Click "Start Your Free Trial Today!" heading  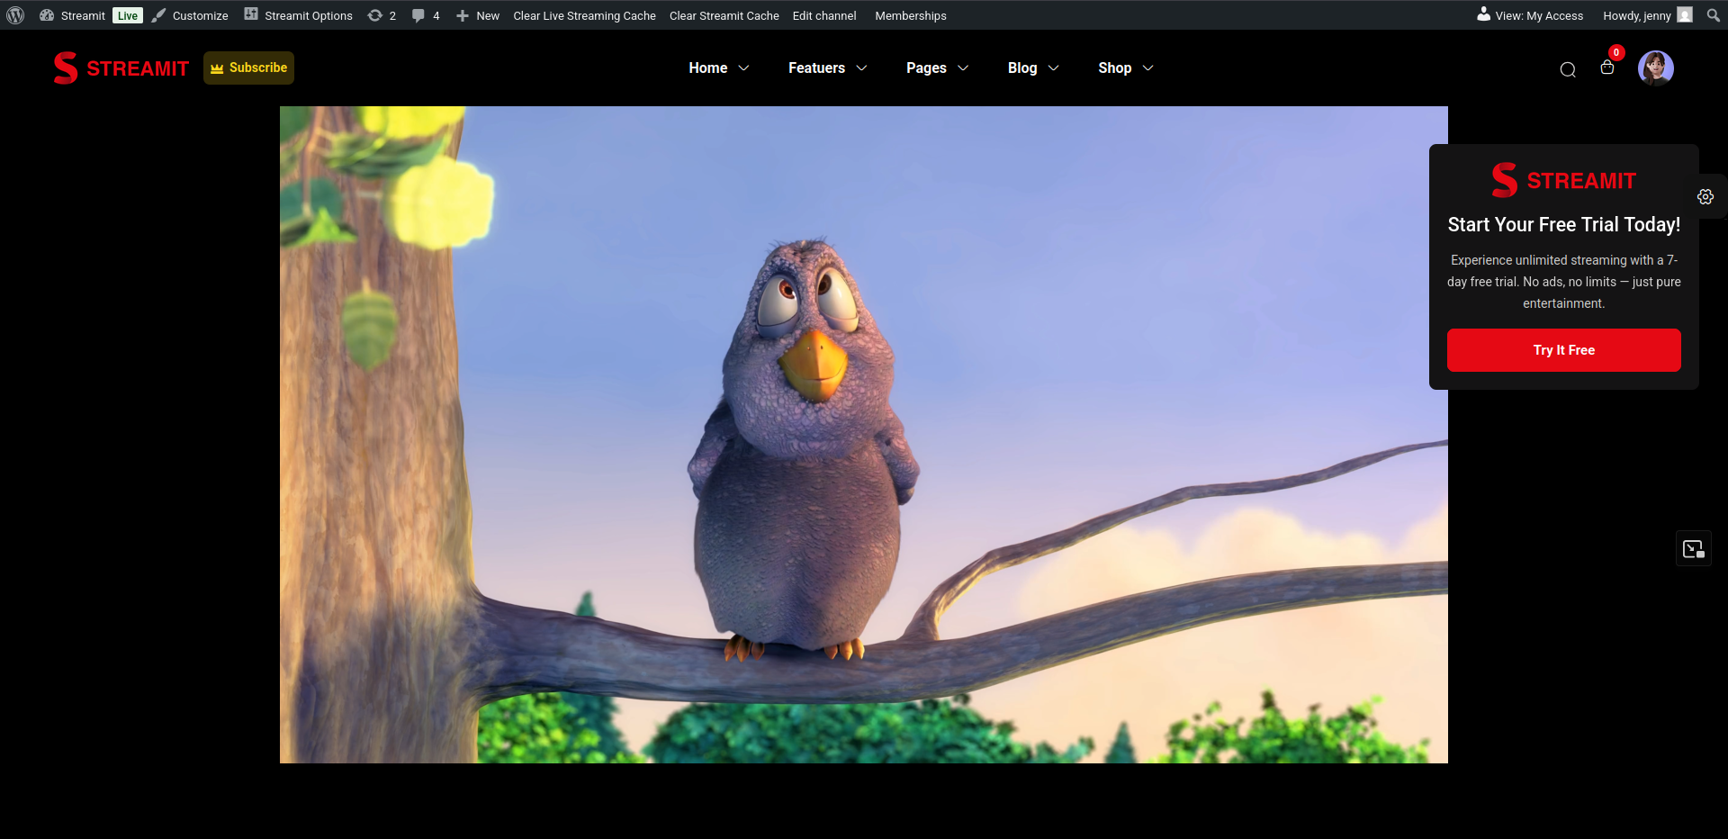click(1564, 224)
